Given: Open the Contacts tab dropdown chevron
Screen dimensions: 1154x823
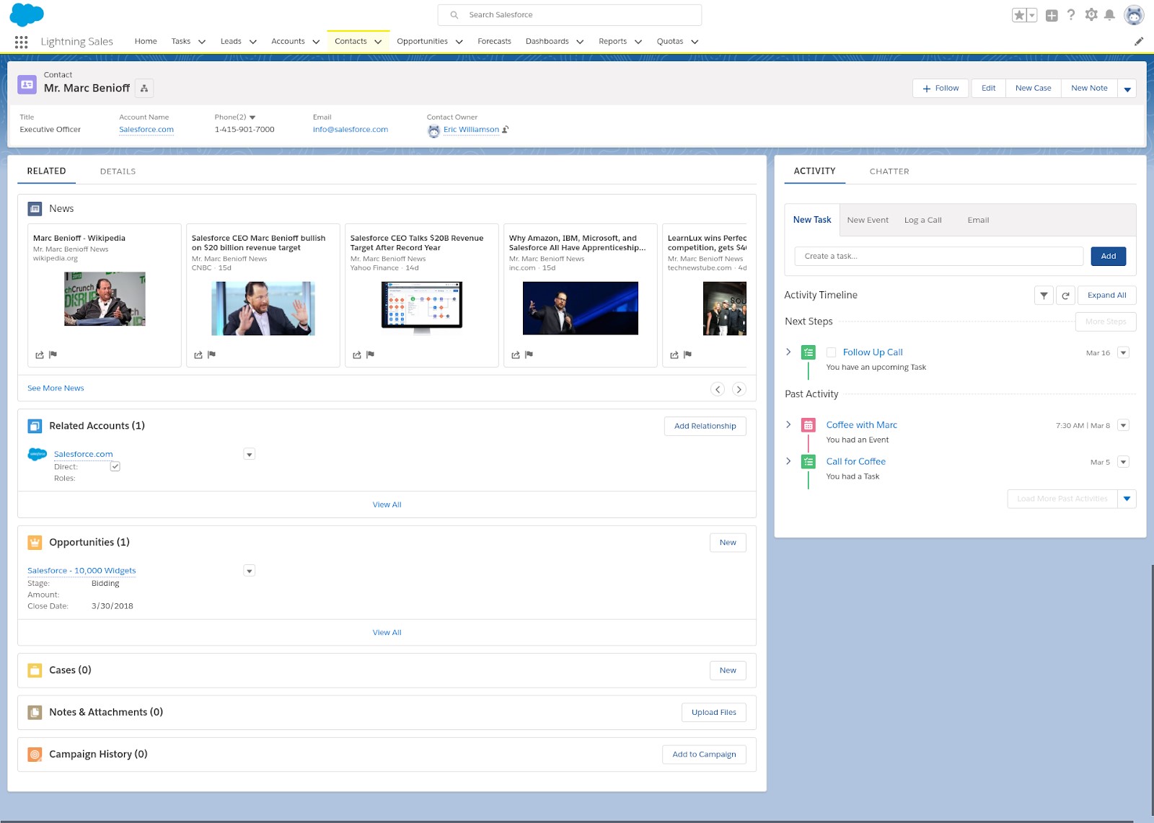Looking at the screenshot, I should click(x=378, y=42).
